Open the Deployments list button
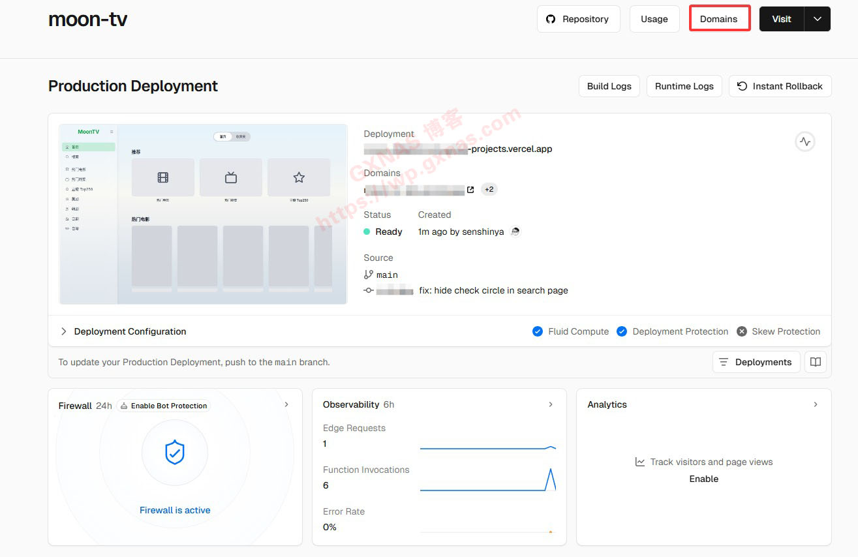The image size is (858, 557). (756, 362)
